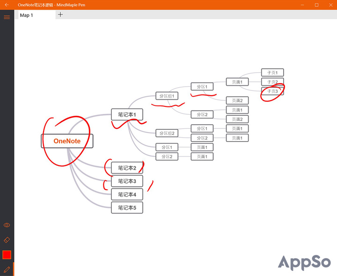Select the 笔记本1 node
The height and width of the screenshot is (276, 337).
(127, 114)
